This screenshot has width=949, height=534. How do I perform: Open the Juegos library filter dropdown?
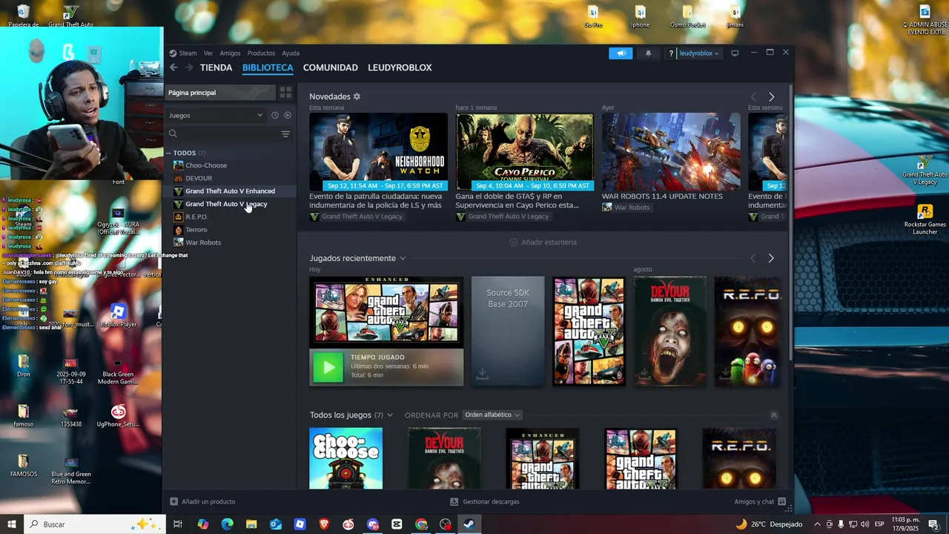coord(216,115)
